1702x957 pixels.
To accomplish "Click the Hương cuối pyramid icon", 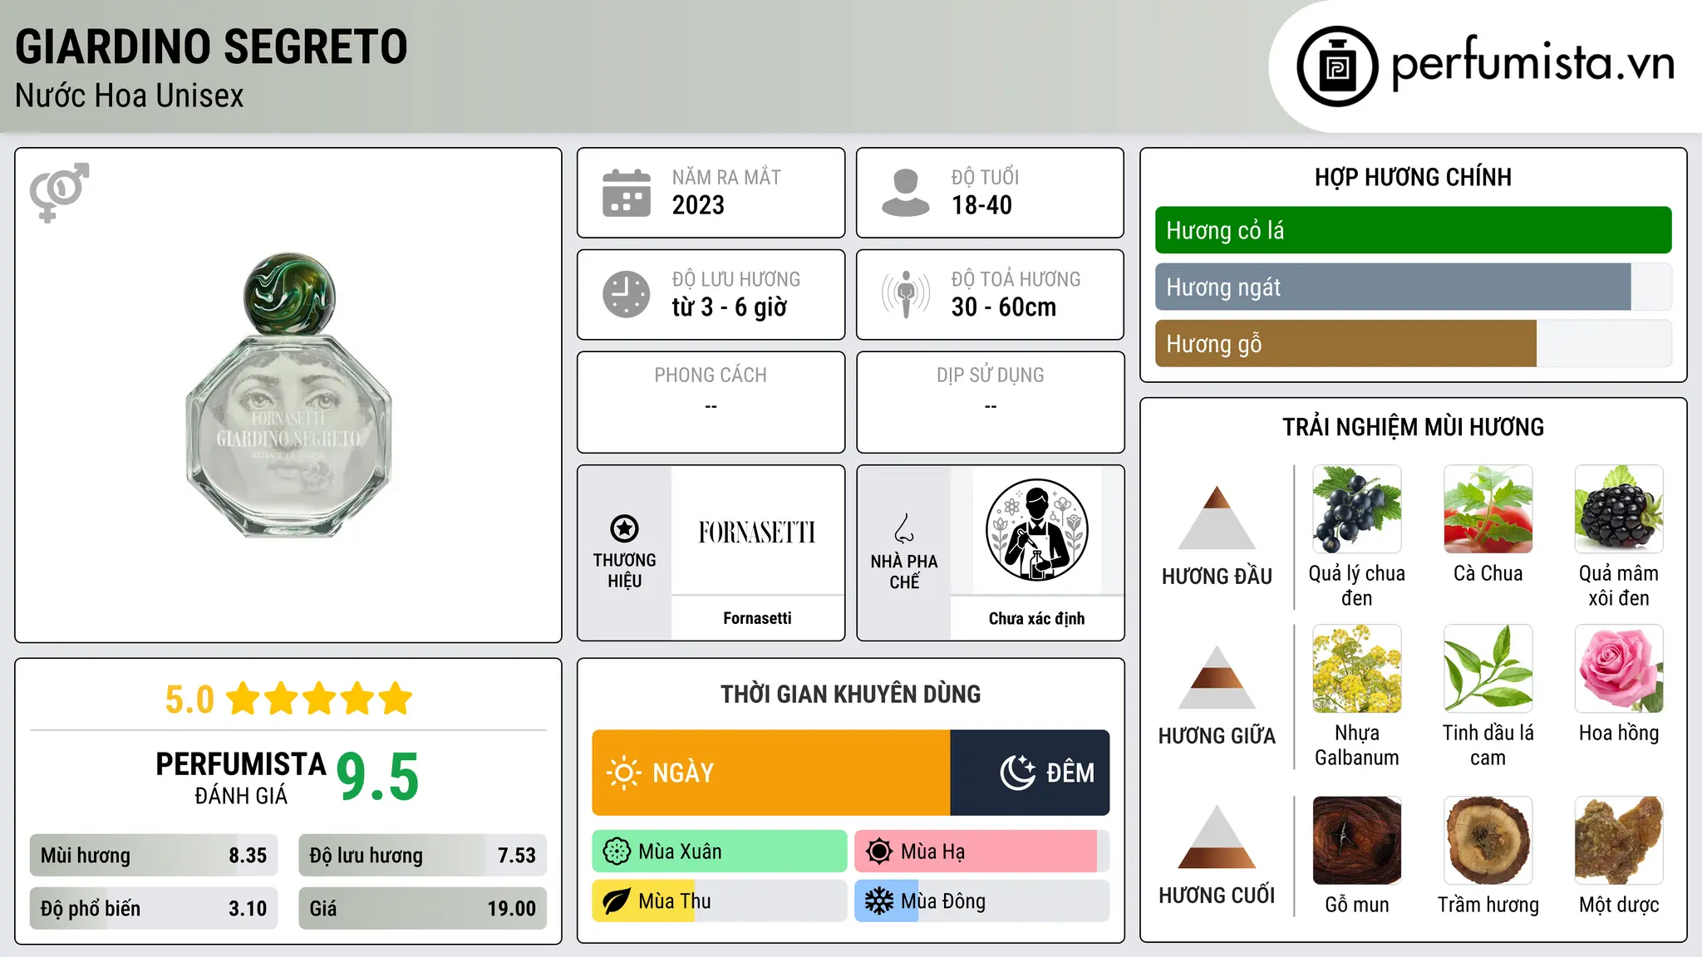I will [x=1217, y=837].
